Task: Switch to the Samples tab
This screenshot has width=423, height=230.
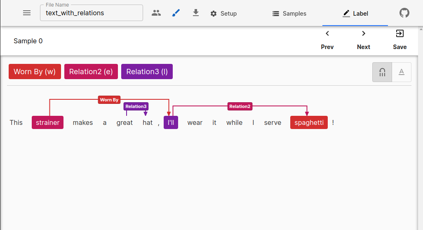Action: pyautogui.click(x=289, y=14)
